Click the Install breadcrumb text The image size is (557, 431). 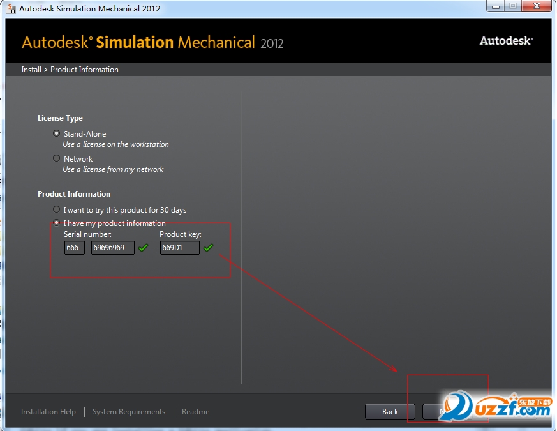click(x=31, y=70)
